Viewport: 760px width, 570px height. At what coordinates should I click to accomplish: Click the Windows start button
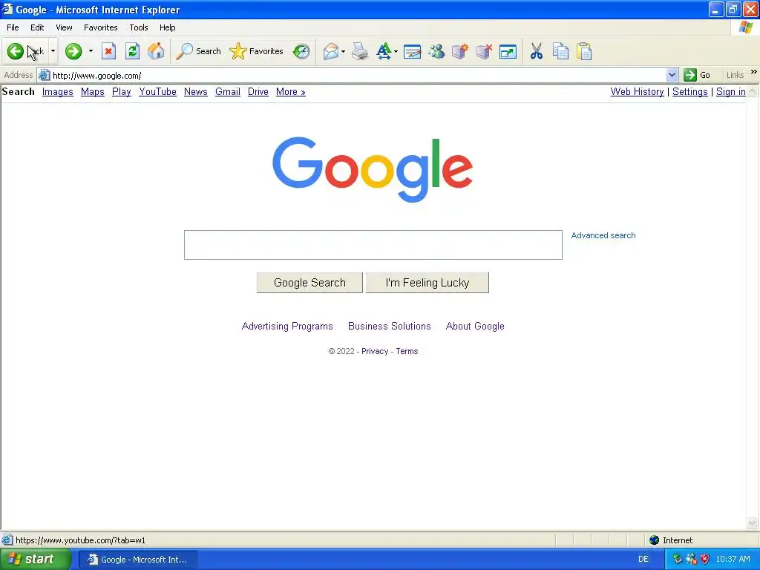tap(35, 559)
